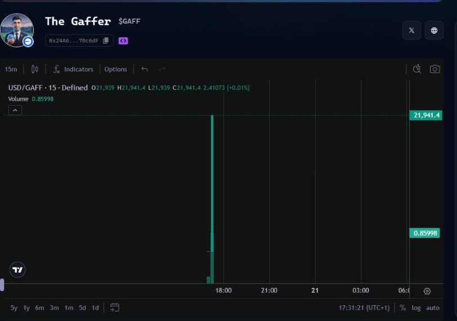Image resolution: width=457 pixels, height=321 pixels.
Task: Undo the last chart action
Action: coord(145,69)
